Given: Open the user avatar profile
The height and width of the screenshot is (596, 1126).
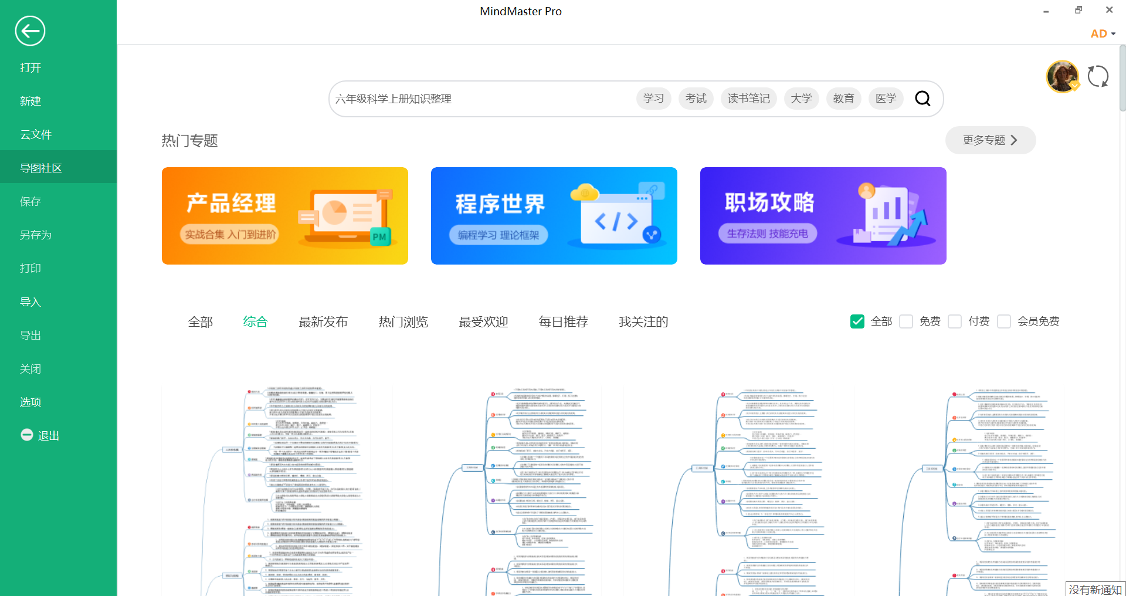Looking at the screenshot, I should 1063,77.
